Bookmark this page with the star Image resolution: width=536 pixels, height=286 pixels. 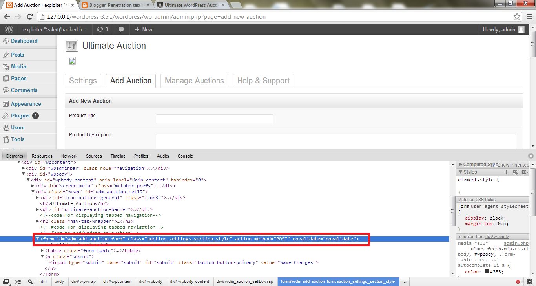coord(517,17)
